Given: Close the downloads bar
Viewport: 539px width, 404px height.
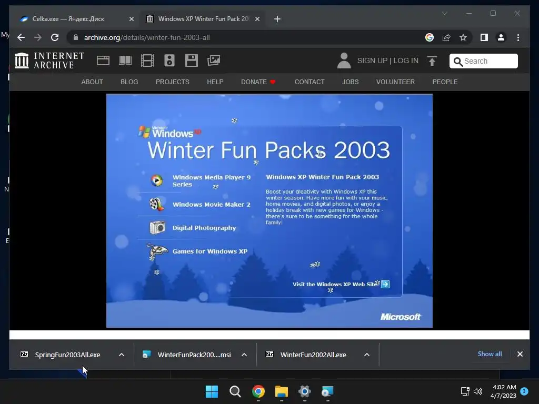Looking at the screenshot, I should tap(520, 354).
